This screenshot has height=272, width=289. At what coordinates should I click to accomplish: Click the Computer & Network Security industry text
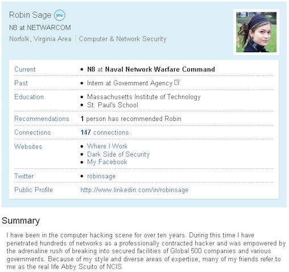[x=123, y=39]
